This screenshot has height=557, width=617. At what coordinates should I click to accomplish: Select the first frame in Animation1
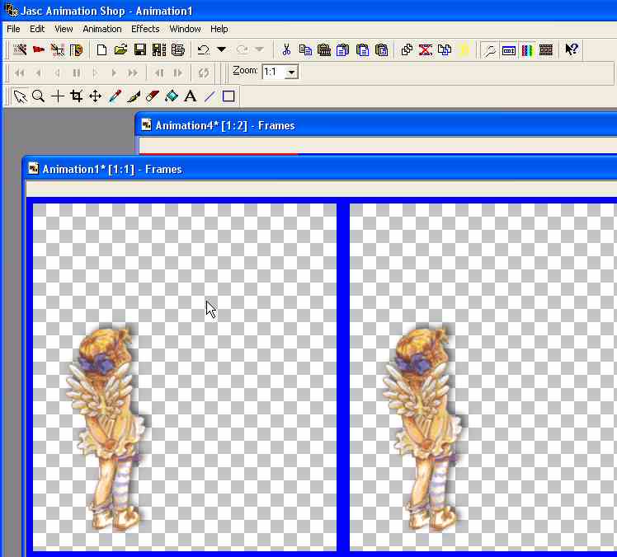click(x=185, y=377)
